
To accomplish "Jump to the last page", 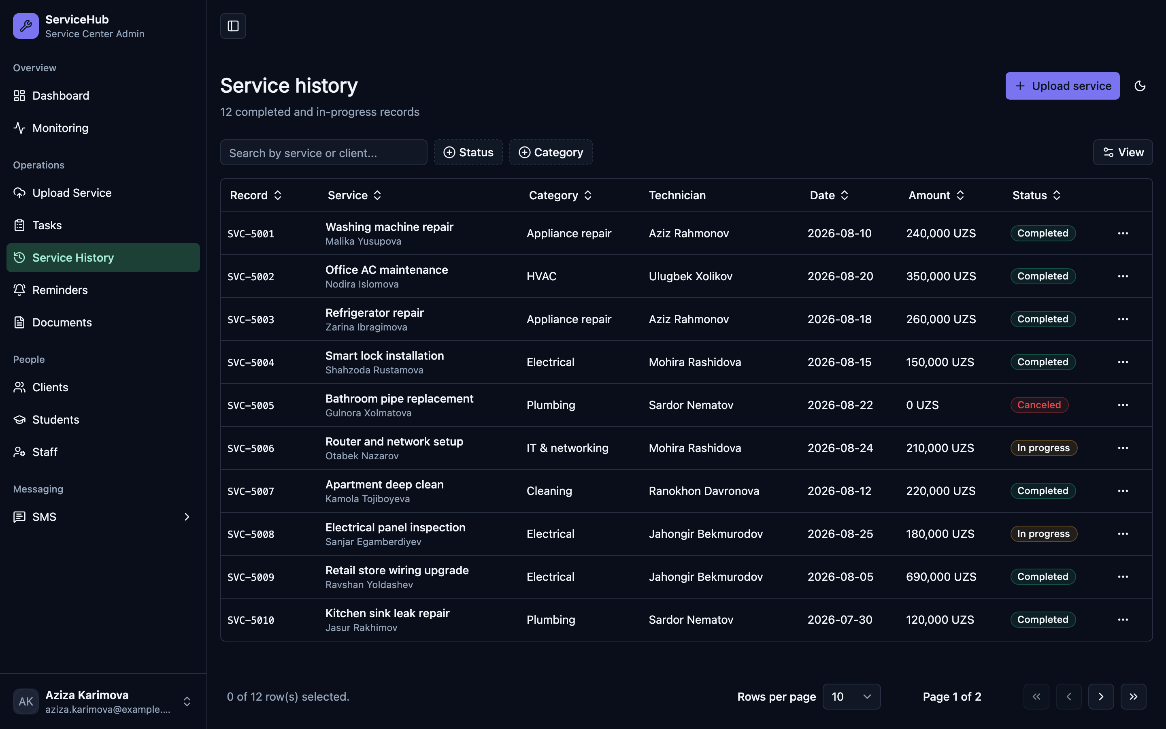I will click(1133, 697).
